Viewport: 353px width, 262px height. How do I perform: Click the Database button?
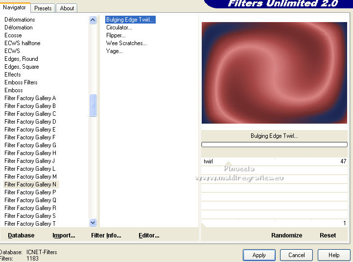point(21,236)
